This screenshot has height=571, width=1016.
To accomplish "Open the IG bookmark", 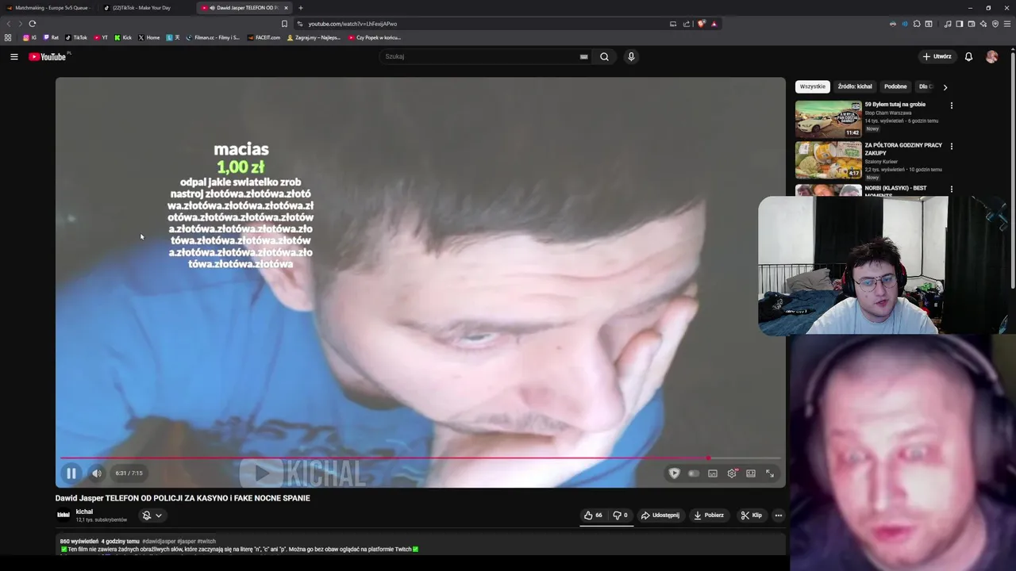I will click(x=30, y=37).
